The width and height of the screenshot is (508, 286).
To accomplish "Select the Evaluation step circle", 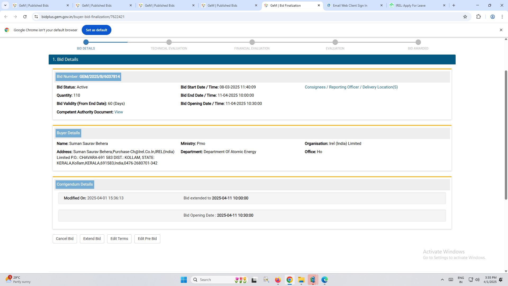I will 335,42.
